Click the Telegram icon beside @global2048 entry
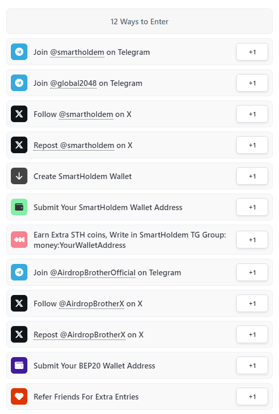This screenshot has height=414, width=279. 19,83
